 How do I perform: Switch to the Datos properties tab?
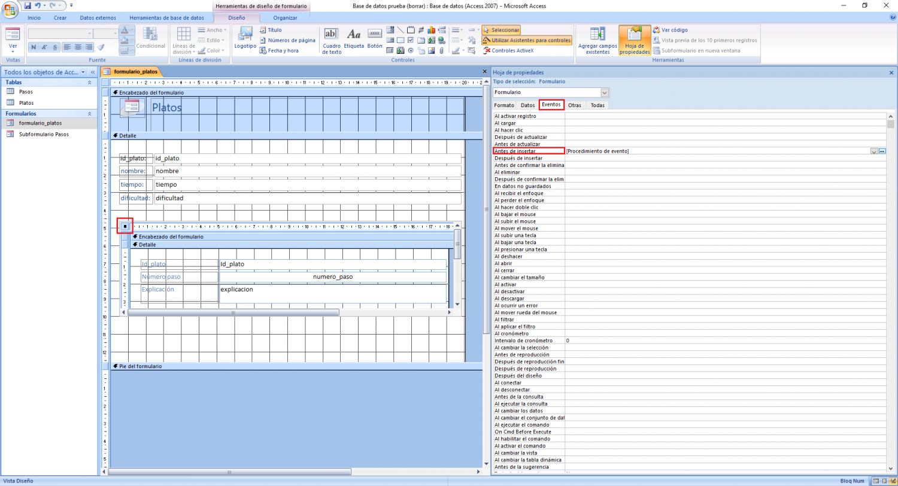[x=527, y=105]
